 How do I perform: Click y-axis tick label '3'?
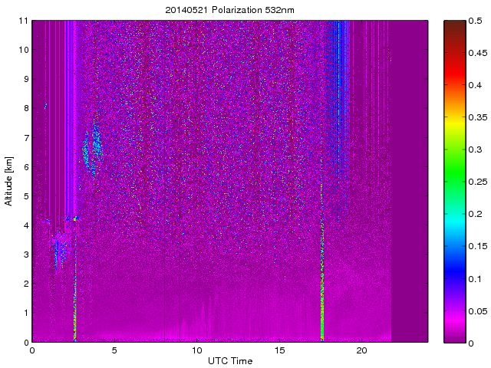tap(25, 255)
